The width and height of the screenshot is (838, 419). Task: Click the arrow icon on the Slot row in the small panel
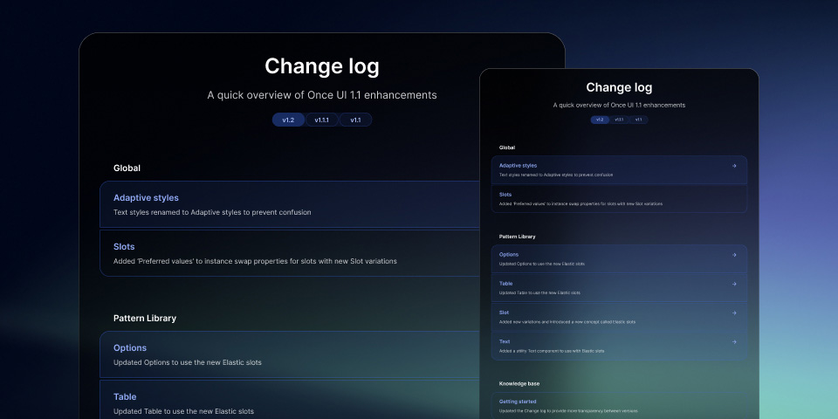734,313
